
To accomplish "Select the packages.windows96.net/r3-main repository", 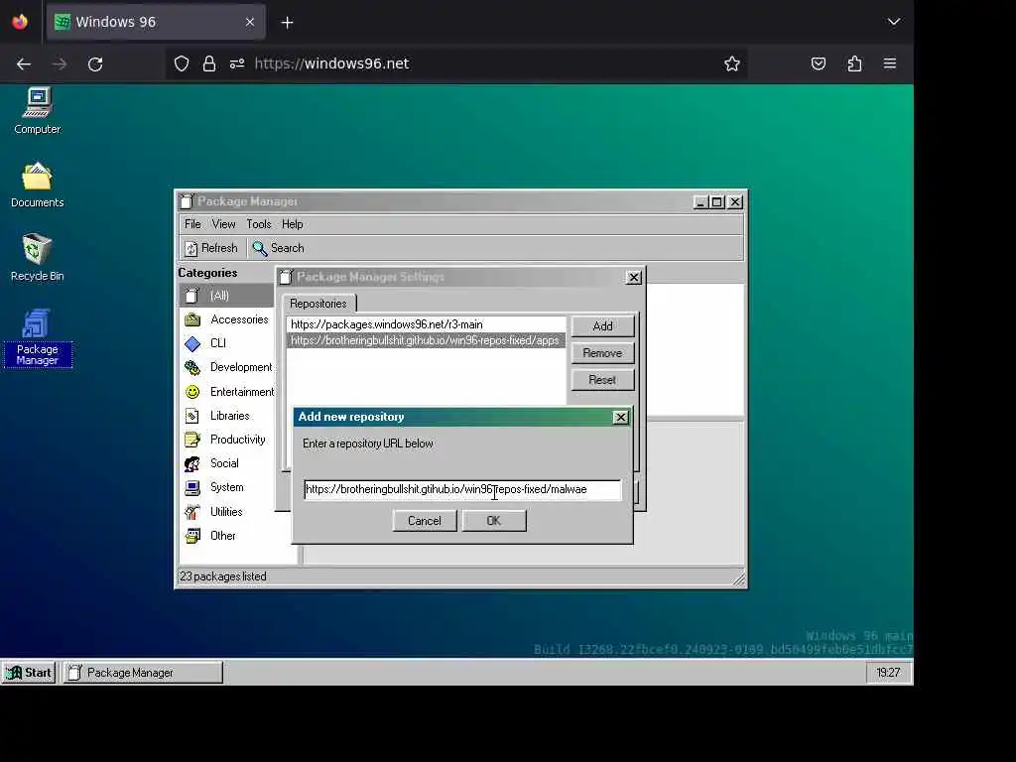I will [426, 324].
